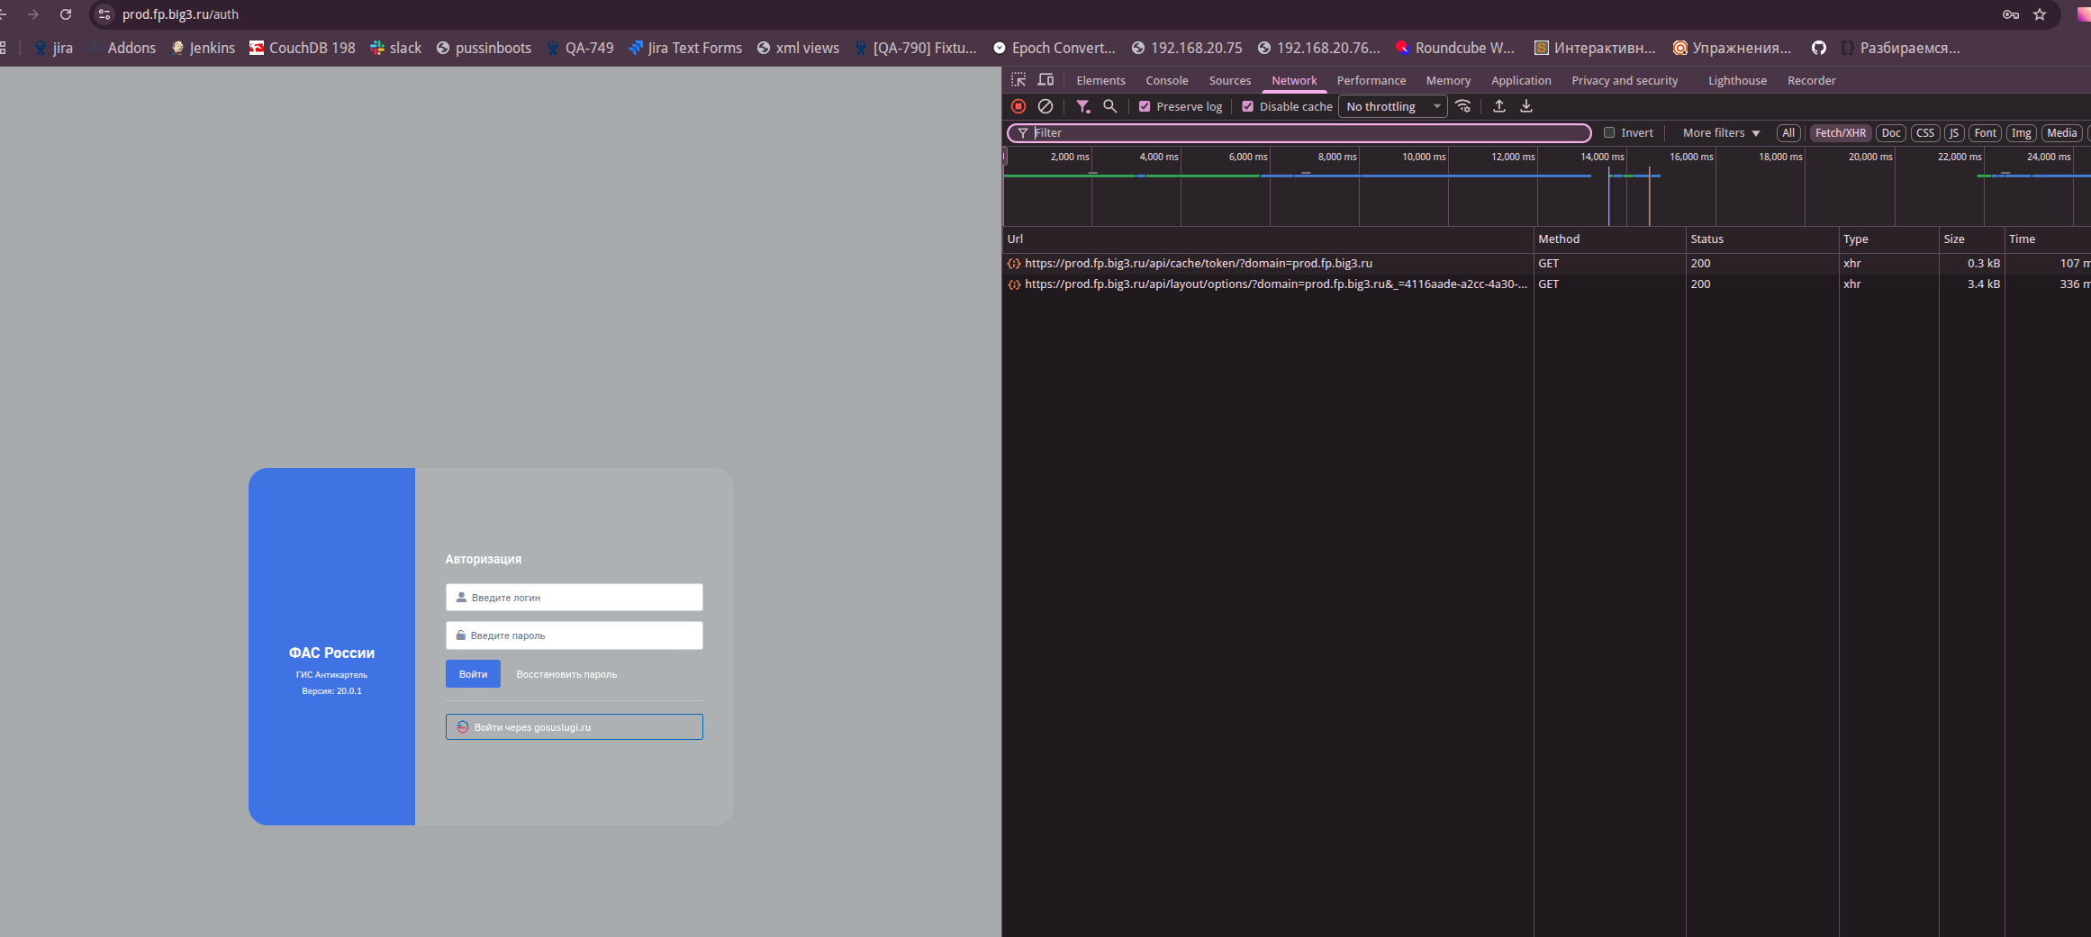This screenshot has height=937, width=2091.
Task: Clear the network log
Action: (x=1045, y=106)
